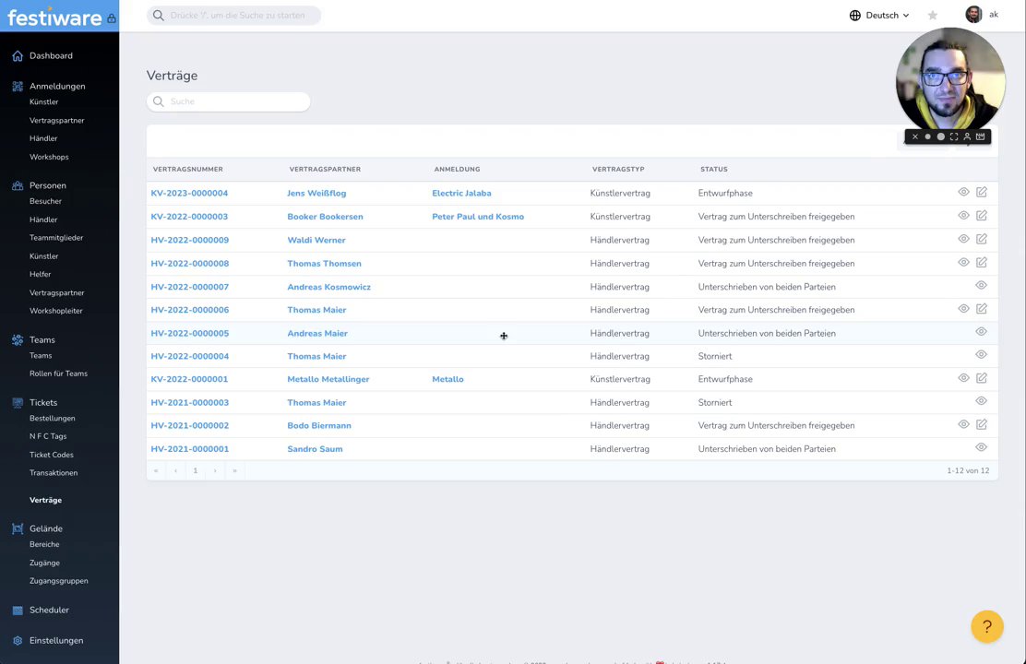Open contract partner Booker Bookersen
Viewport: 1026px width, 664px height.
(x=325, y=217)
